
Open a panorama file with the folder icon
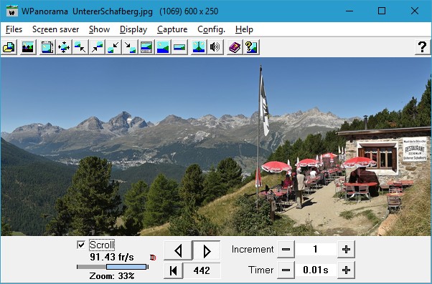click(9, 47)
